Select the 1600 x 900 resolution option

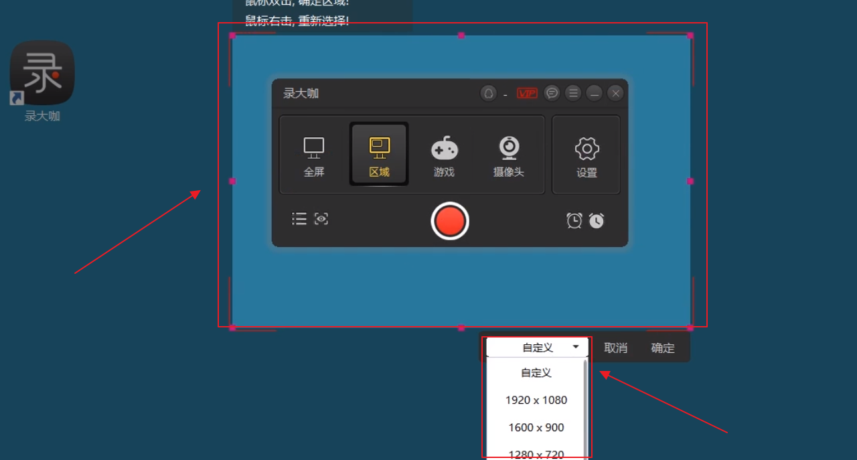coord(536,427)
